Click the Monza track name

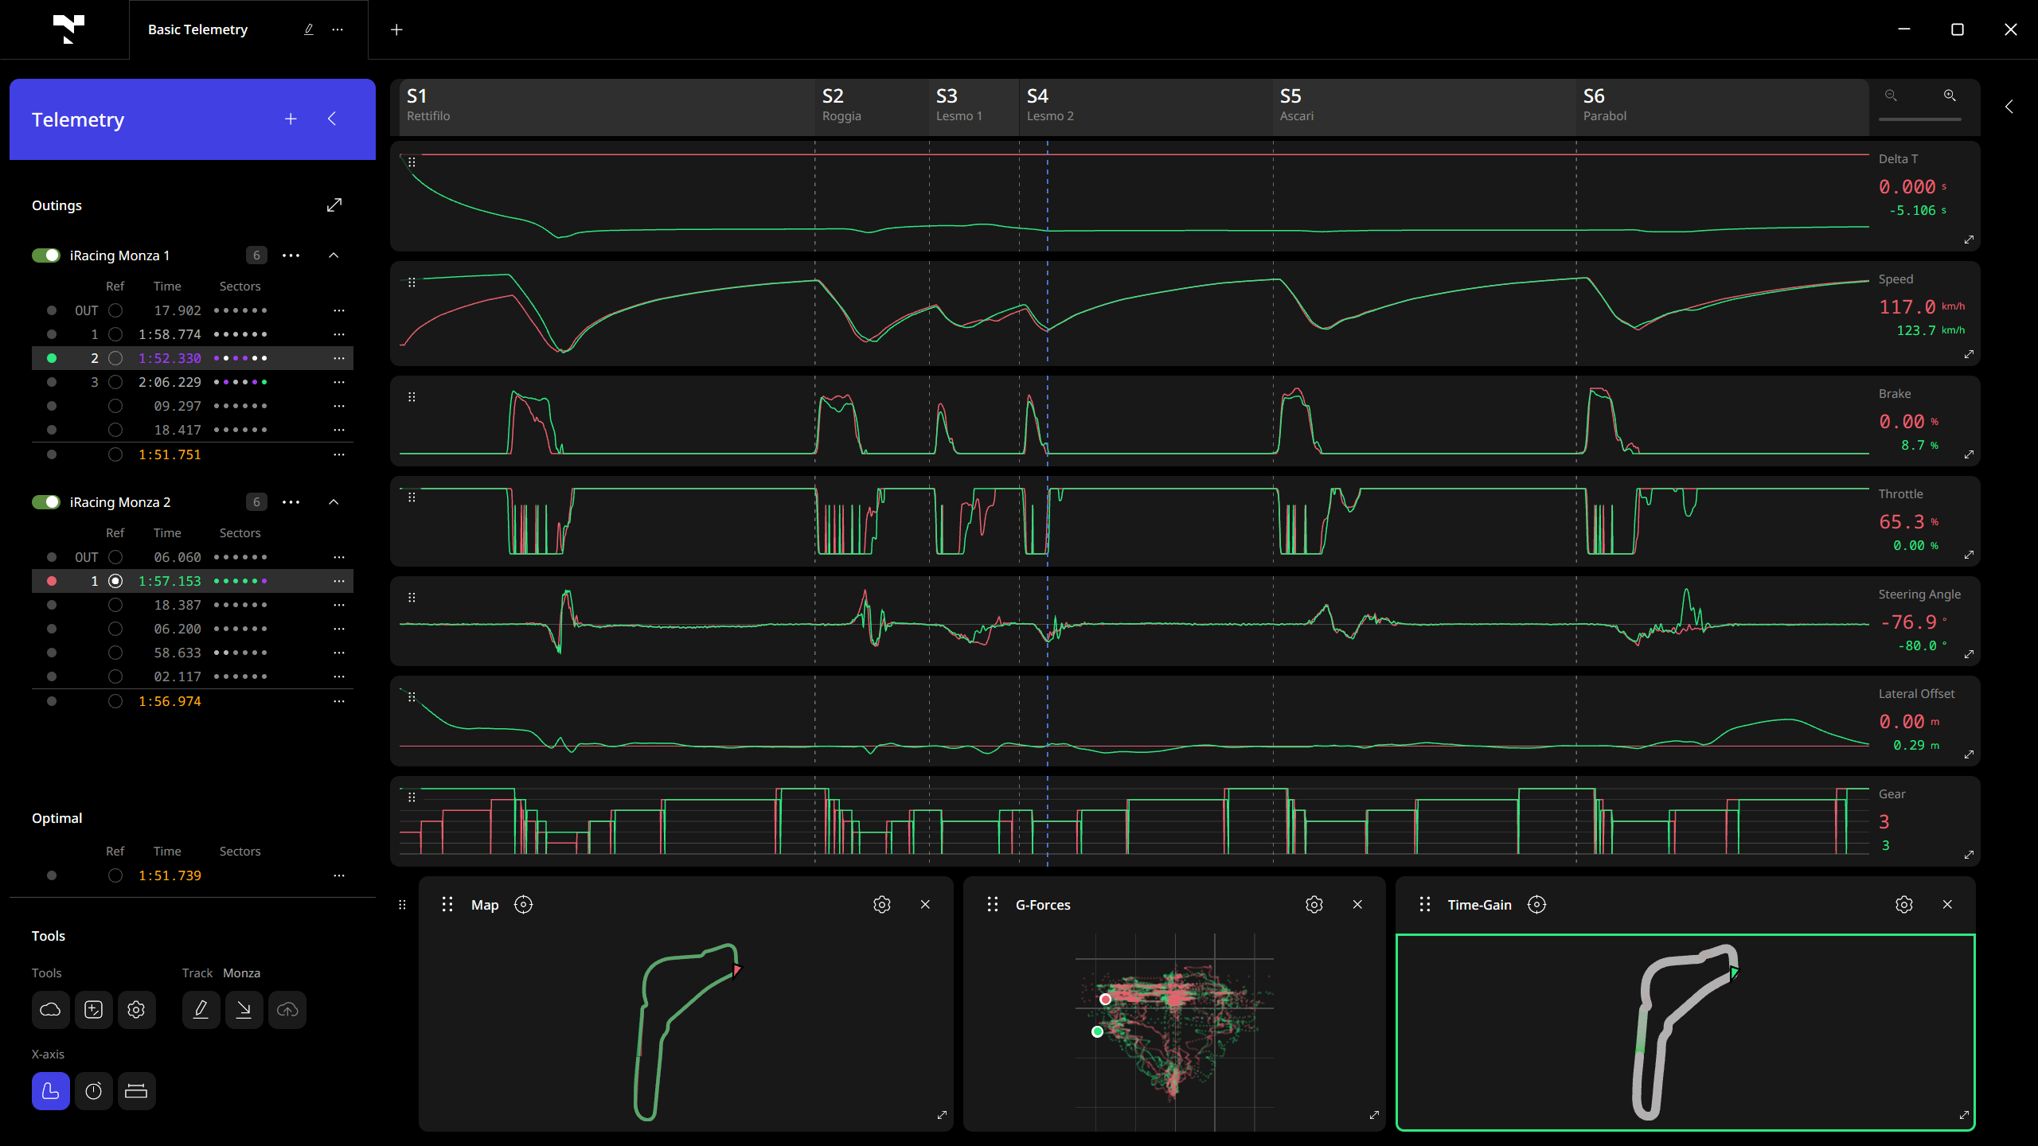(x=241, y=973)
